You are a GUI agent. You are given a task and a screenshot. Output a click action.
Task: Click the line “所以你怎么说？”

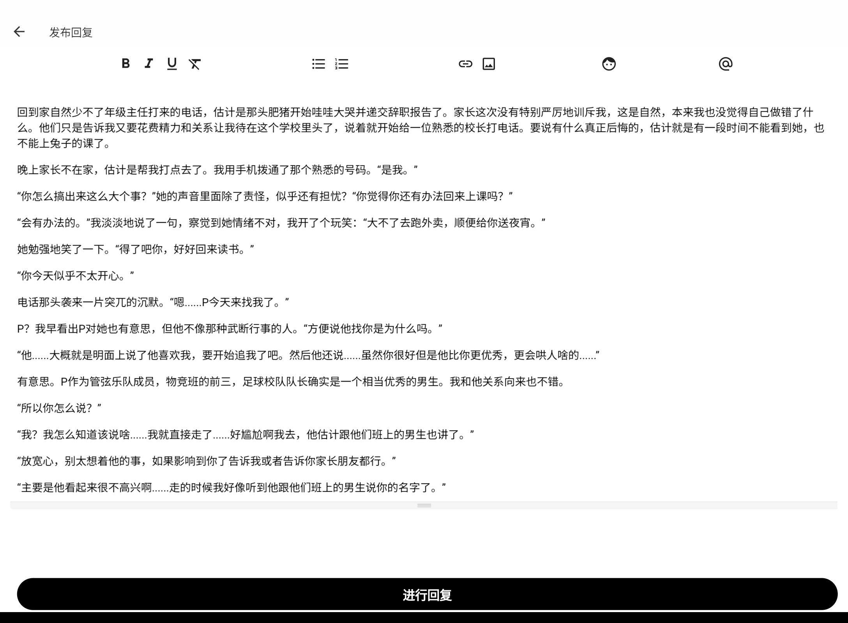click(x=59, y=408)
